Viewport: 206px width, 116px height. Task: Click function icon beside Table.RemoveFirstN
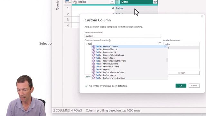94,49
